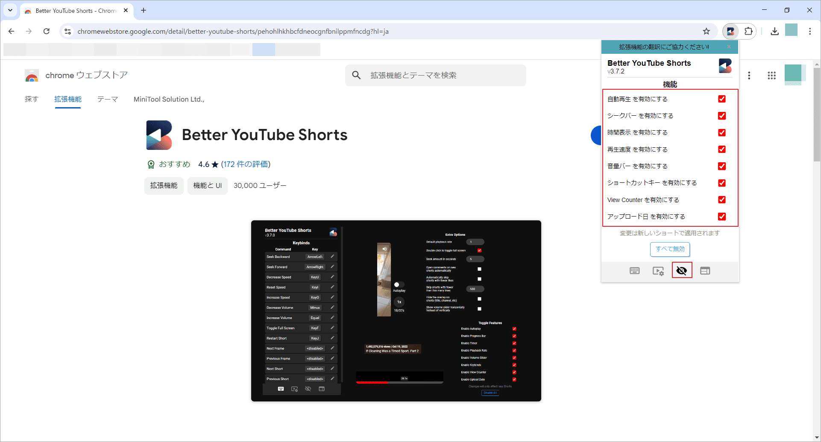Toggle 再生速度 を有効にする checkbox

722,149
